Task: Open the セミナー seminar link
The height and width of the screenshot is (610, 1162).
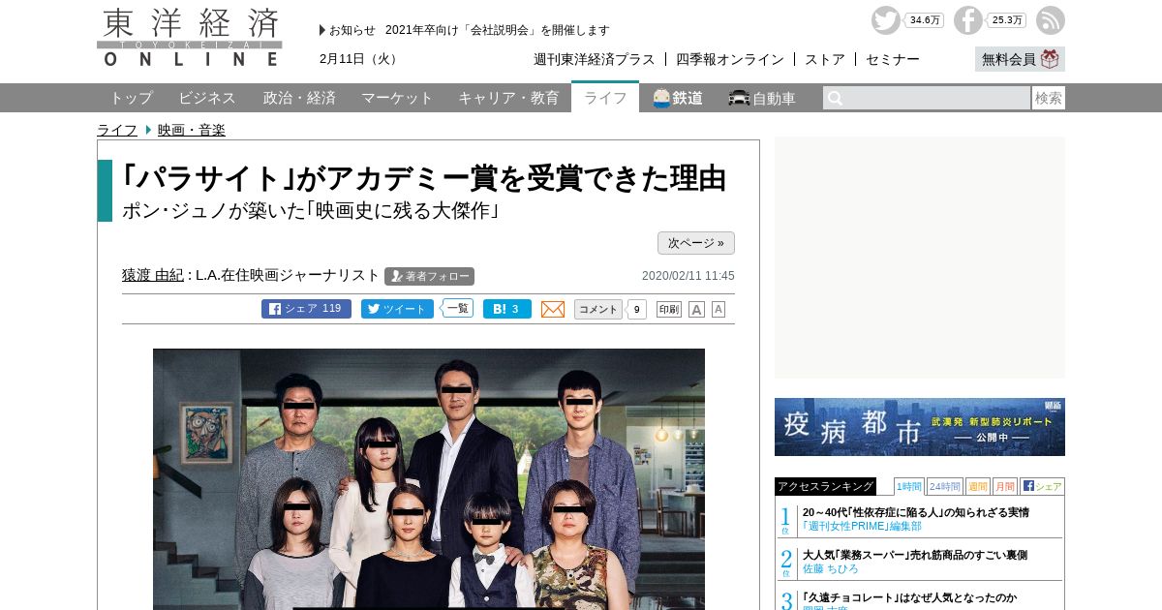Action: 893,59
